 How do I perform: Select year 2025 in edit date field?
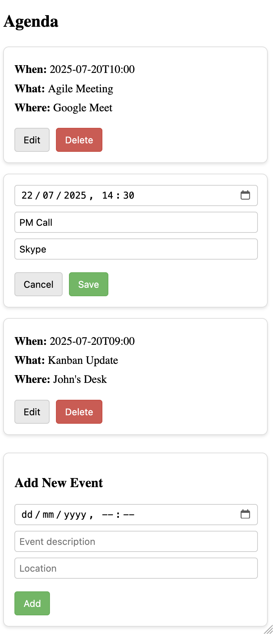[75, 195]
